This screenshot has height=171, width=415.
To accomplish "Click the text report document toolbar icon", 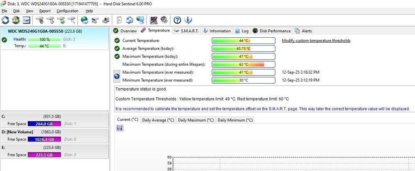I will (x=120, y=20).
